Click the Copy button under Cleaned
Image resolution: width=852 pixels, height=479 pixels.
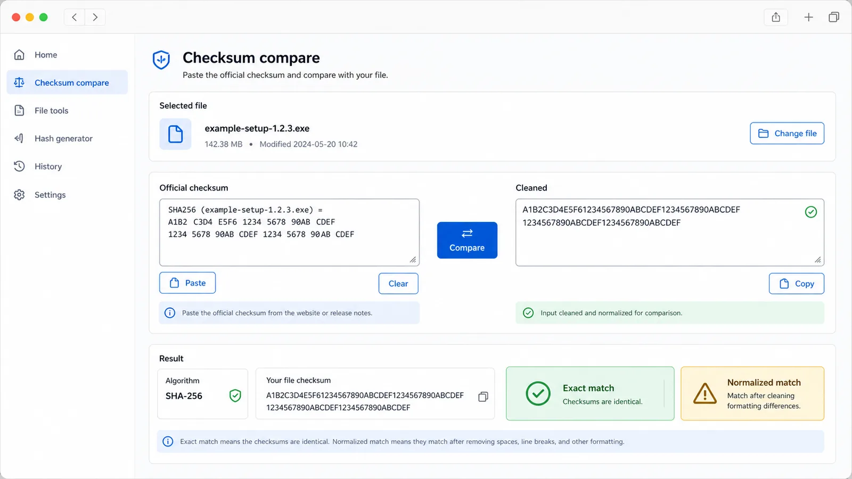click(x=797, y=284)
